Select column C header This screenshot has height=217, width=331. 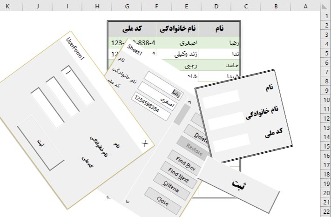[x=246, y=7]
